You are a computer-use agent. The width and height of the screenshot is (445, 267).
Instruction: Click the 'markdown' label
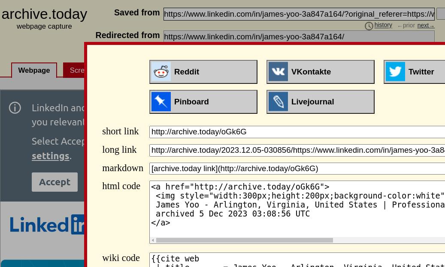coord(123,168)
